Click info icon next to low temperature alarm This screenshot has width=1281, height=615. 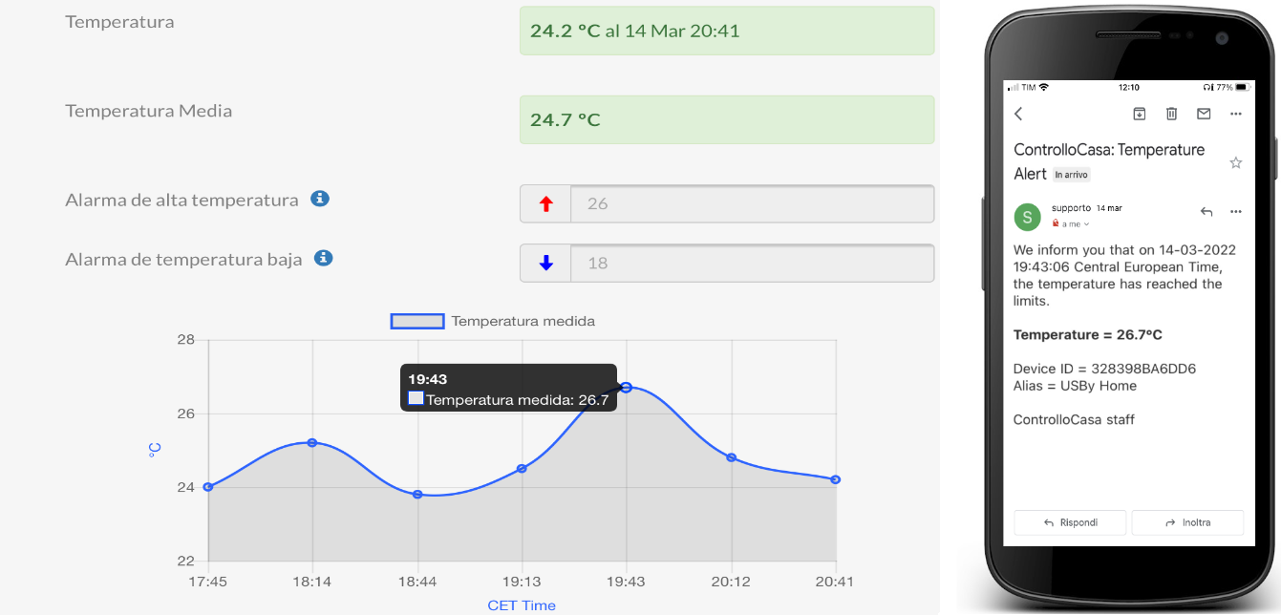[x=324, y=258]
